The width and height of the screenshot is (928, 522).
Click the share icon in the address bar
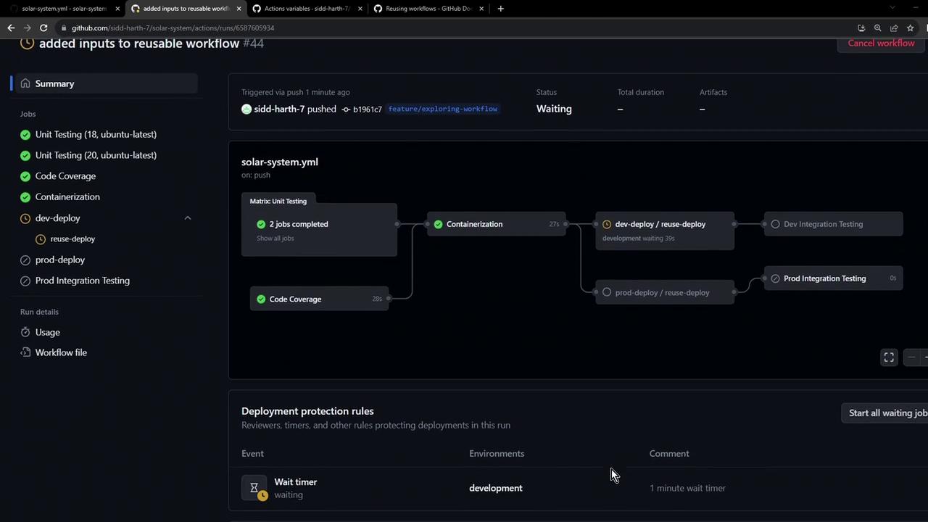click(894, 28)
